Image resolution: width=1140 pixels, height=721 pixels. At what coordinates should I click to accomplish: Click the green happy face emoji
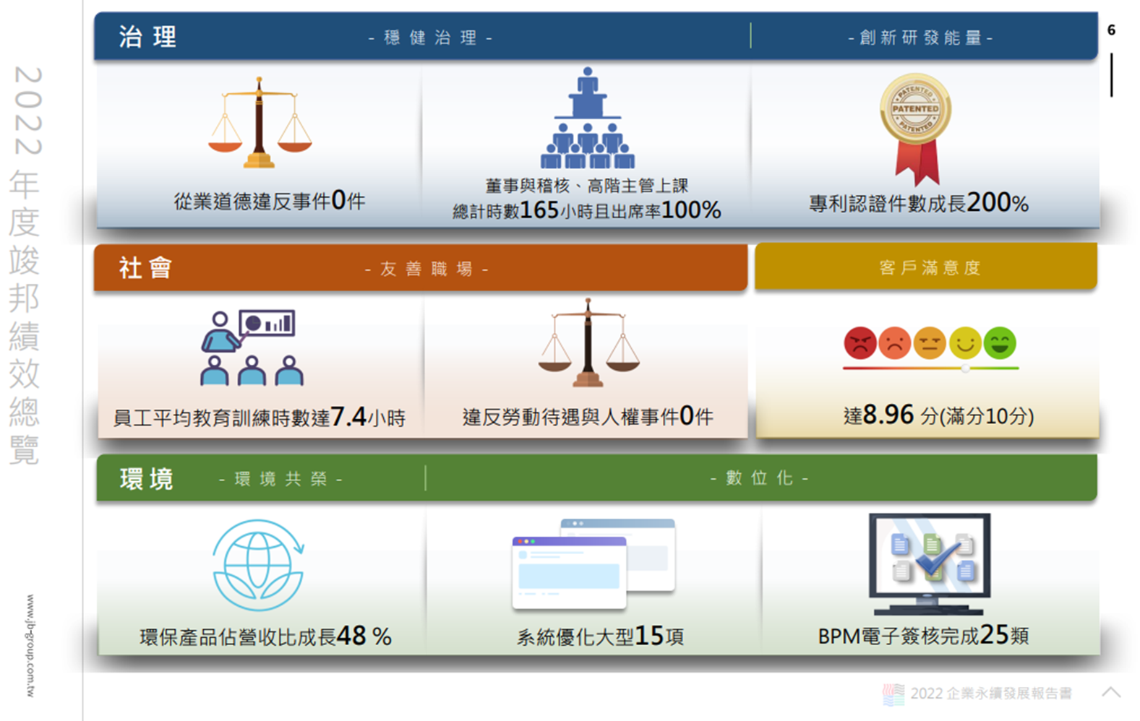pos(1000,343)
